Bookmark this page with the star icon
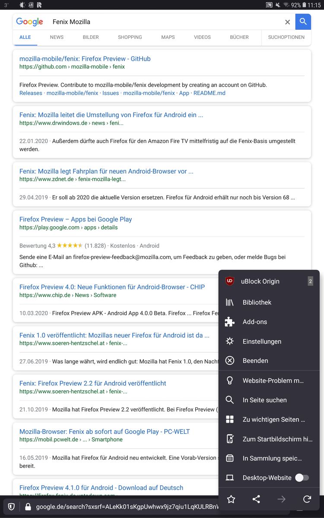This screenshot has height=518, width=324. pos(231,499)
